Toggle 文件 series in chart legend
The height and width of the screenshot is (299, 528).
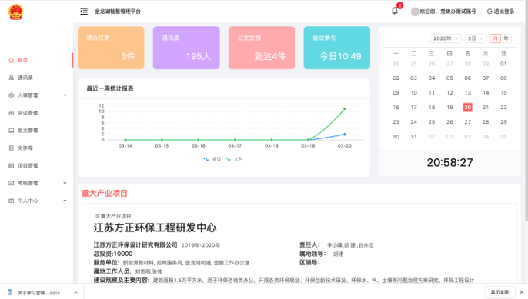coord(234,159)
